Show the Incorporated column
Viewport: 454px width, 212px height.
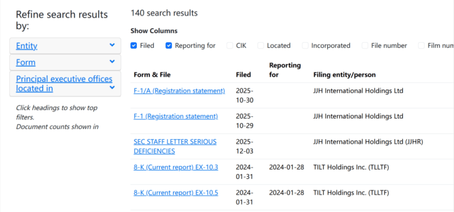[x=305, y=46]
